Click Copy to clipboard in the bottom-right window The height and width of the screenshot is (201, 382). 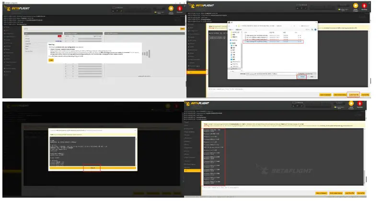pos(321,193)
